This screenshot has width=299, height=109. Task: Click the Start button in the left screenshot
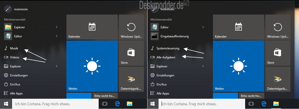coord(6,104)
